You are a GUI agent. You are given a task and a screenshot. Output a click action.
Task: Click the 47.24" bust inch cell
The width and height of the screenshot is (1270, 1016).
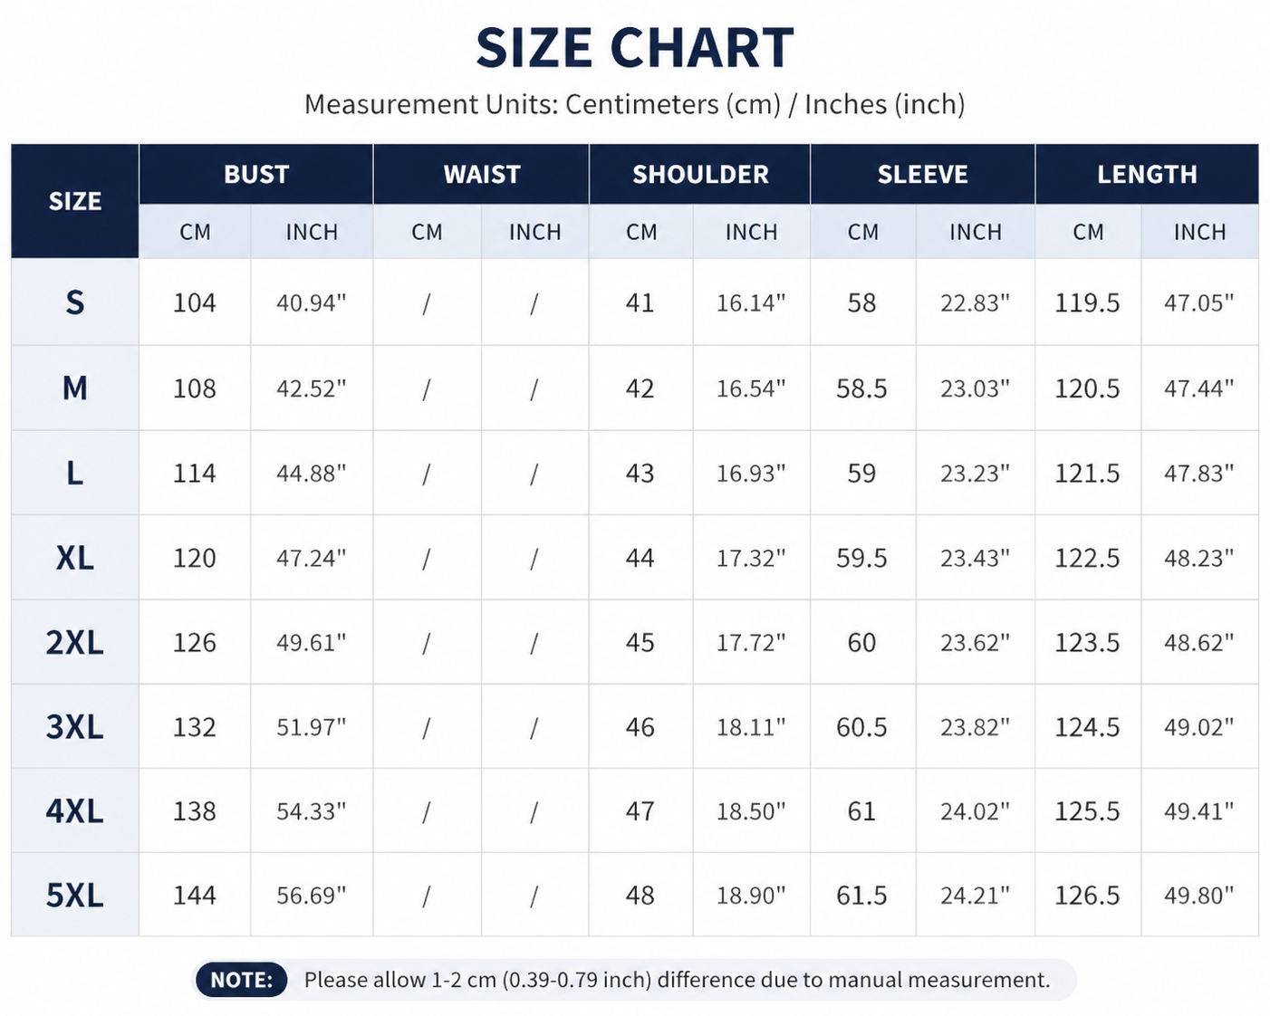click(x=312, y=558)
